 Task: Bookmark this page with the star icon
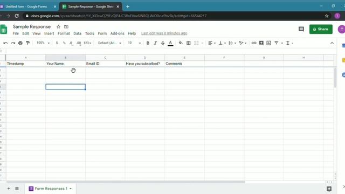pyautogui.click(x=327, y=16)
